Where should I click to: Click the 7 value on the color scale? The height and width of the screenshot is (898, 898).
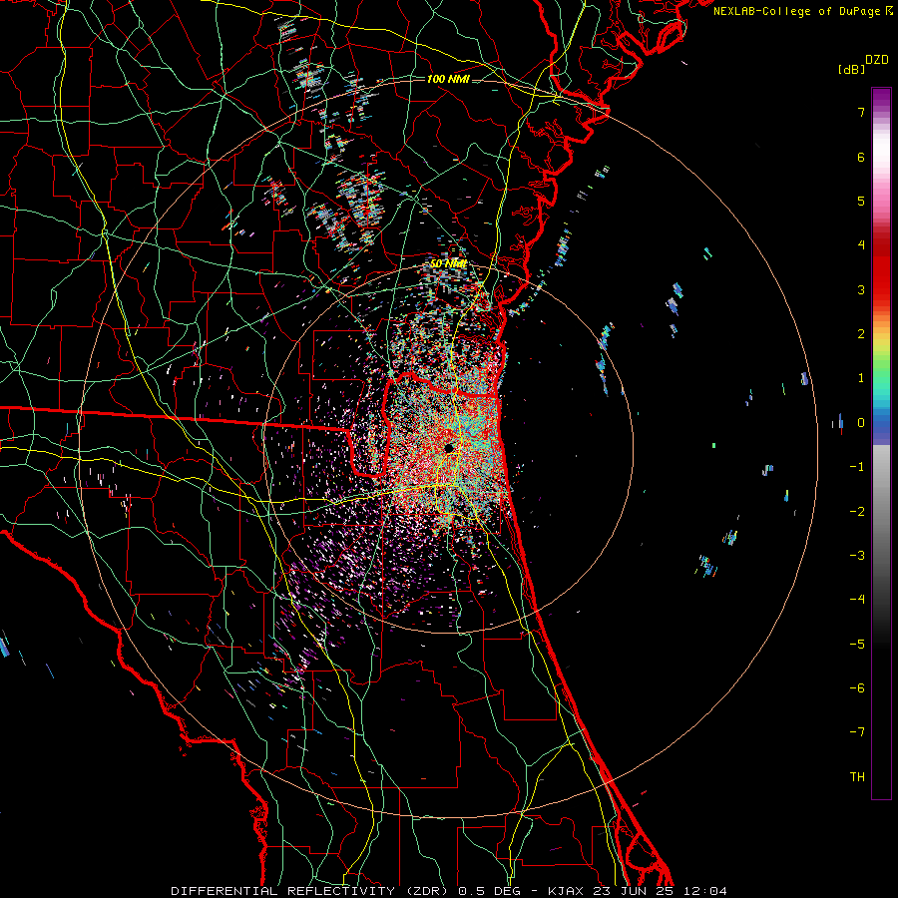tap(861, 112)
